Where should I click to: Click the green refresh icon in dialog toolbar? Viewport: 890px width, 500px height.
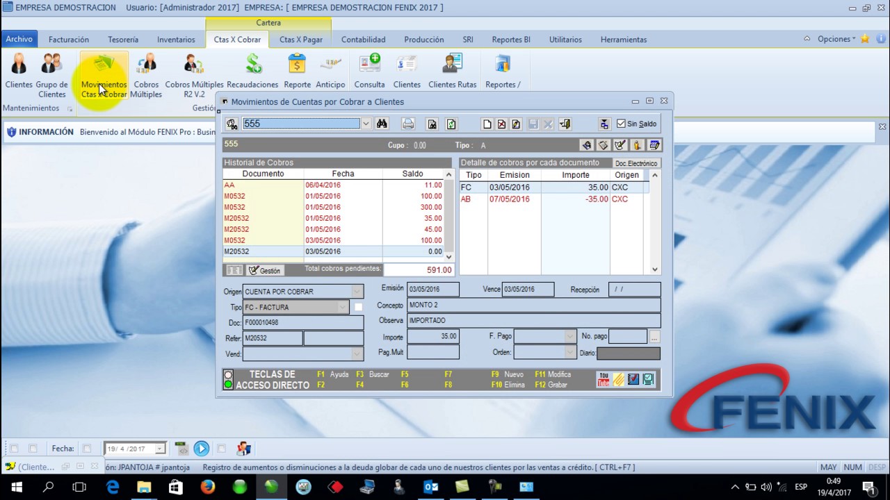coord(451,124)
